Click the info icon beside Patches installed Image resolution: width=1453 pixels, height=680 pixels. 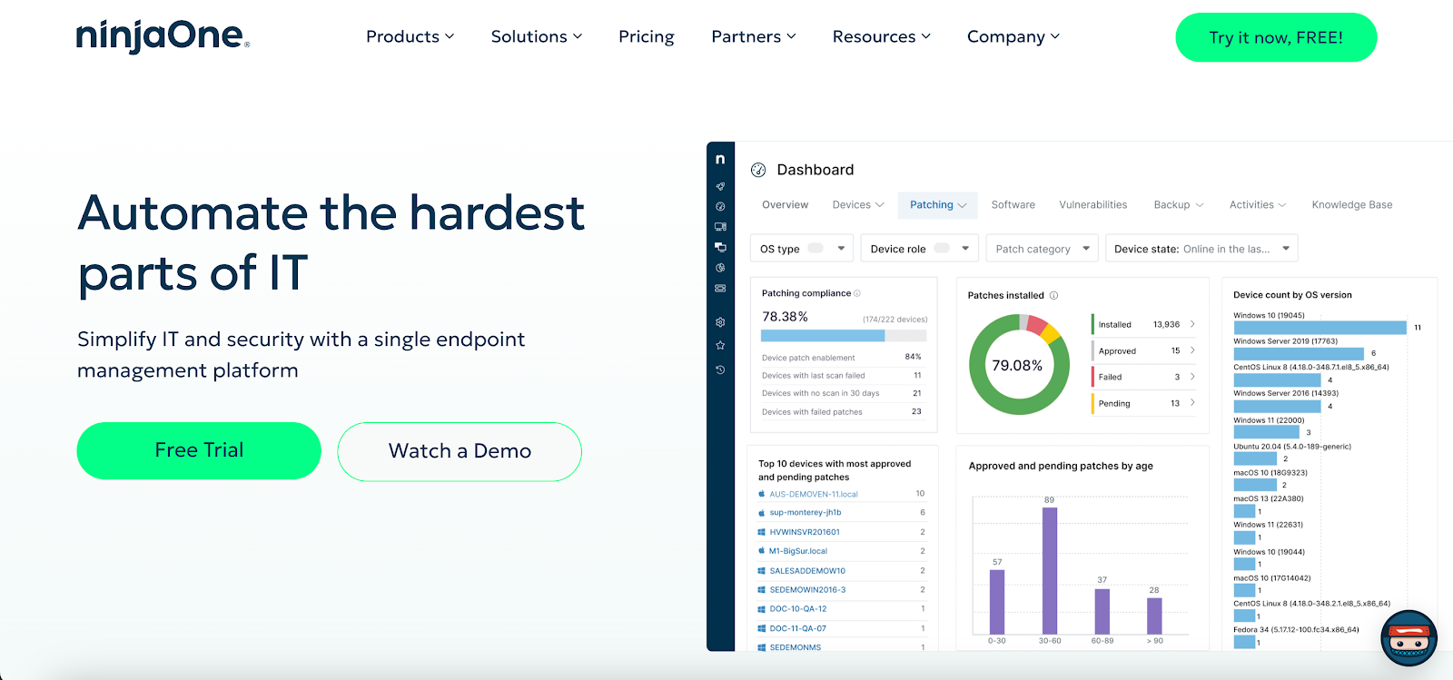pyautogui.click(x=1053, y=295)
